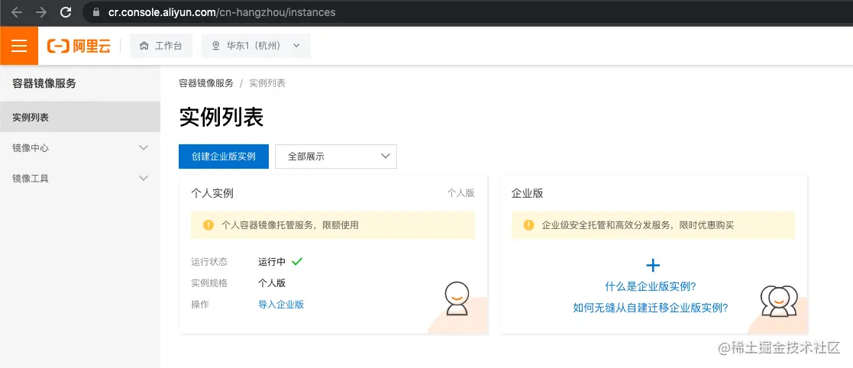Click the 运行中 status value
The width and height of the screenshot is (853, 368).
(x=272, y=261)
